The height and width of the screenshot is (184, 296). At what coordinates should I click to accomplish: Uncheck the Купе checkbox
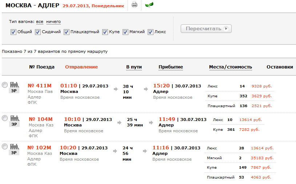coord(105,32)
